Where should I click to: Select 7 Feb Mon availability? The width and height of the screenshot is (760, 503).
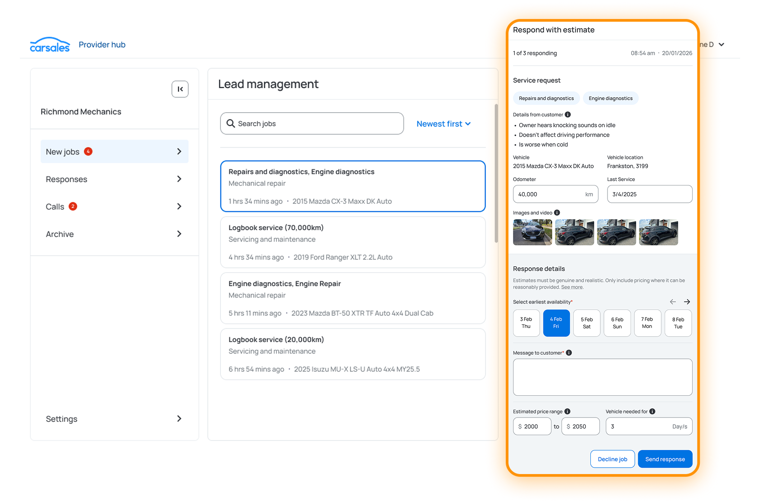pos(647,323)
